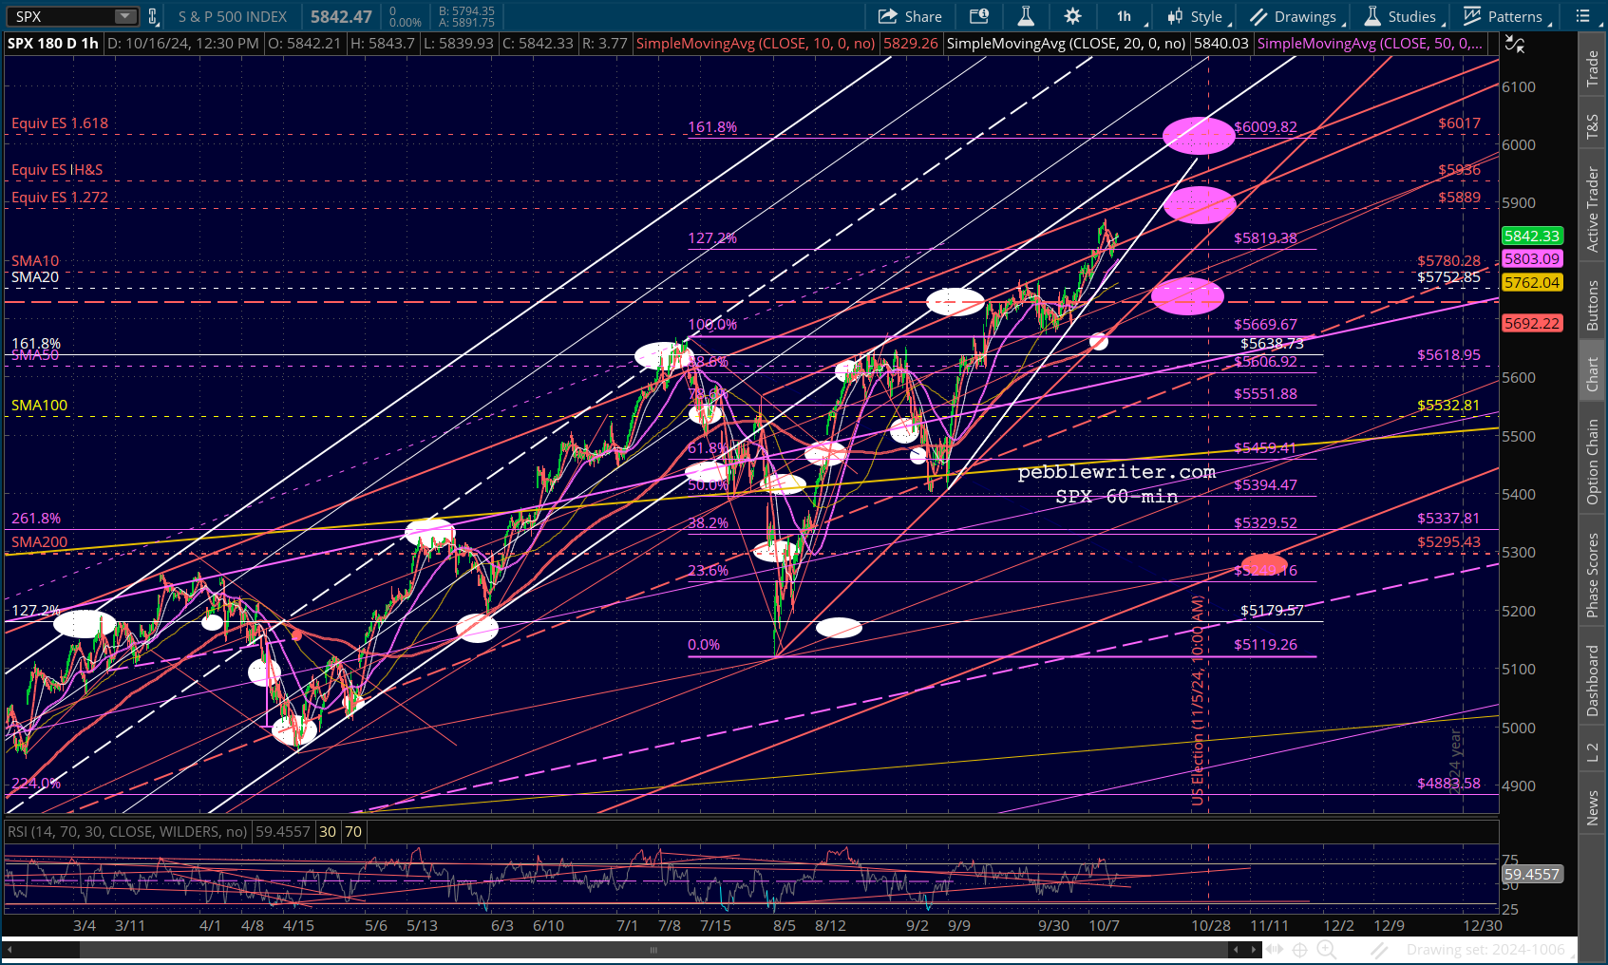Screen dimensions: 1608x965
Task: Click the $5819.38 Fibonacci level label
Action: point(1265,238)
